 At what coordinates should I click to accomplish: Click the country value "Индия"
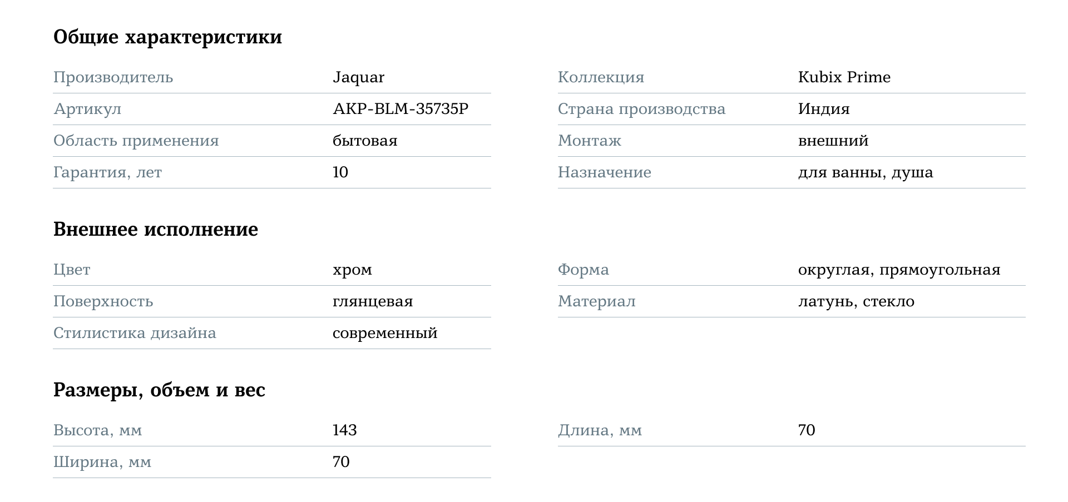[823, 109]
